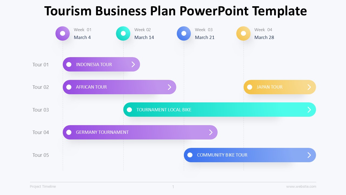The width and height of the screenshot is (346, 195).
Task: Click the purple Week 01 circle marker
Action: [63, 33]
